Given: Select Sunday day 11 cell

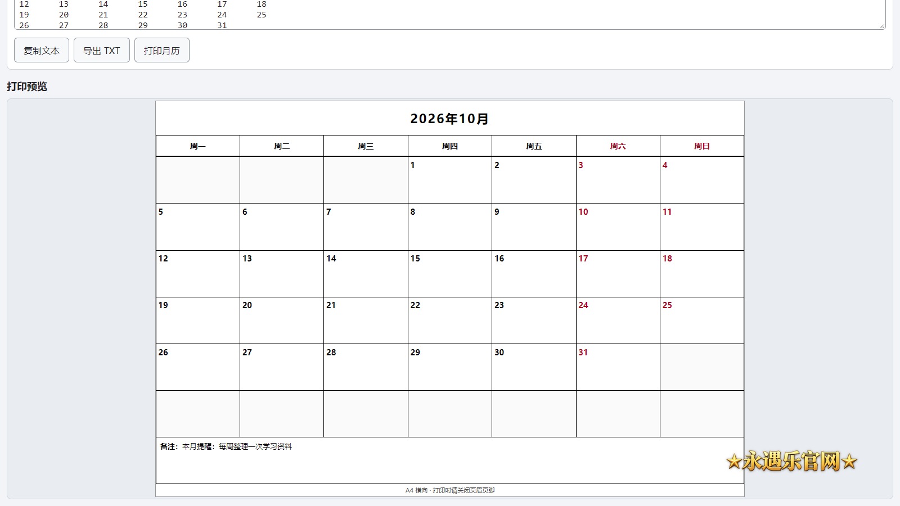Looking at the screenshot, I should pyautogui.click(x=702, y=227).
